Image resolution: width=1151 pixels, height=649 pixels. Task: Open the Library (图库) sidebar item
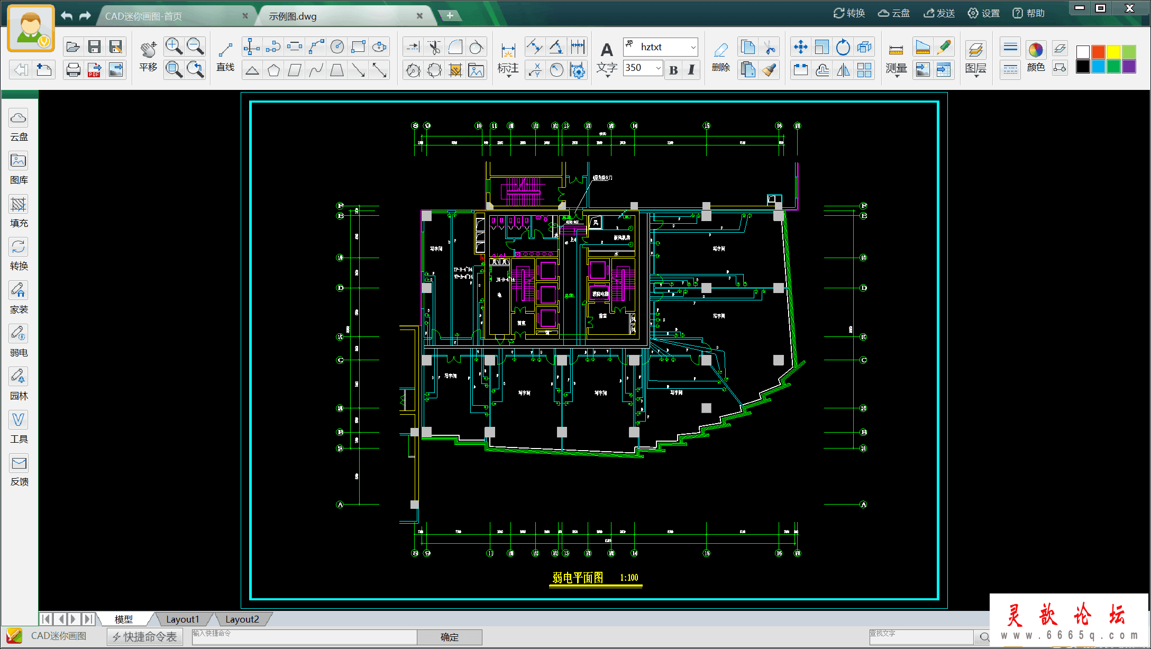(19, 169)
